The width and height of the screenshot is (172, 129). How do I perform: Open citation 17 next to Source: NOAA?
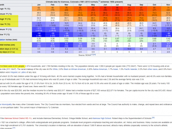click(92, 54)
